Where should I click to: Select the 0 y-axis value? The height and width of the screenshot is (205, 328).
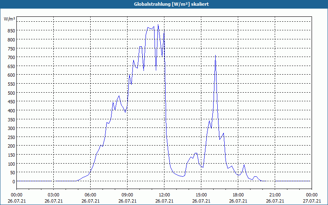(x=14, y=181)
